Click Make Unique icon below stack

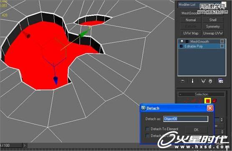tap(203, 81)
